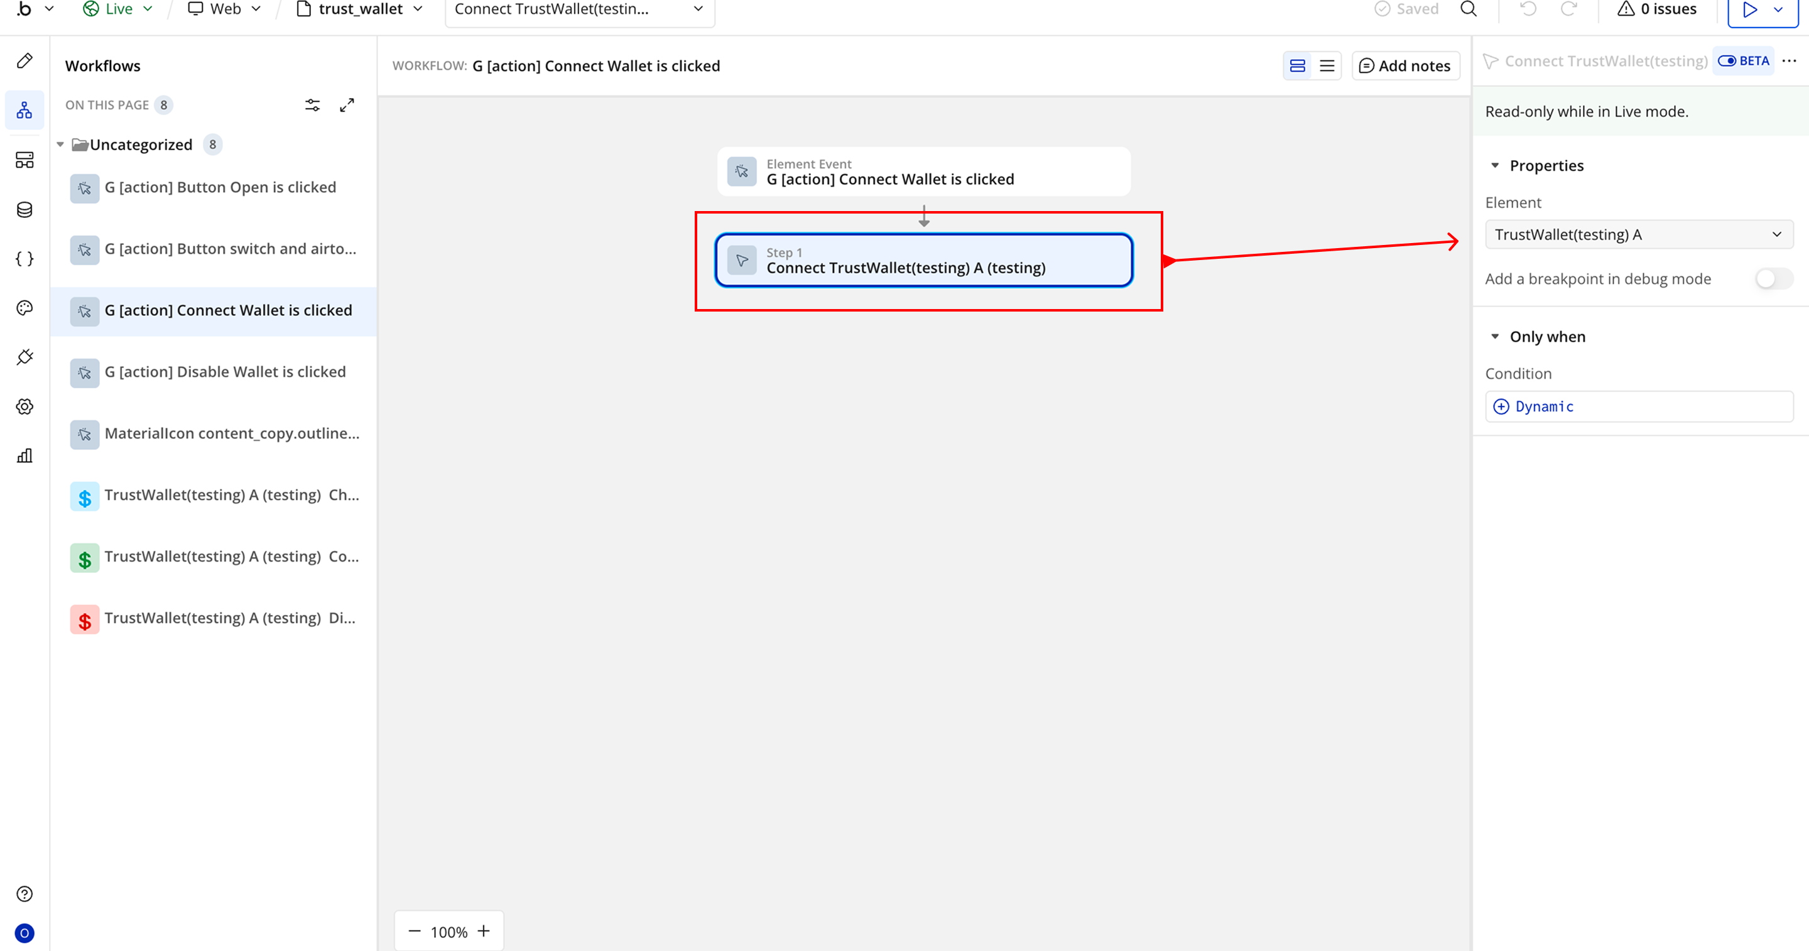Select G [action] Disable Wallet is clicked workflow
Image resolution: width=1809 pixels, height=951 pixels.
pyautogui.click(x=225, y=372)
